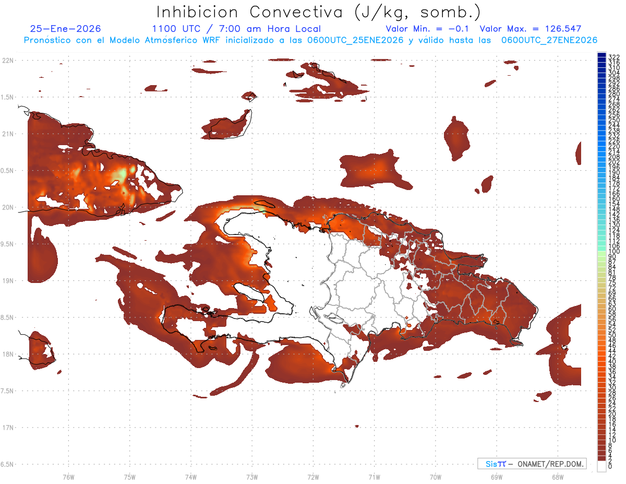The height and width of the screenshot is (484, 626).
Task: Click the '202' colorbar value
Action: 614,162
